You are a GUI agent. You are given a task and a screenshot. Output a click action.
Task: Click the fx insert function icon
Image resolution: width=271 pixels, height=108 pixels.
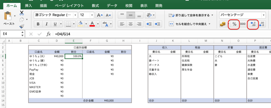coord(48,34)
